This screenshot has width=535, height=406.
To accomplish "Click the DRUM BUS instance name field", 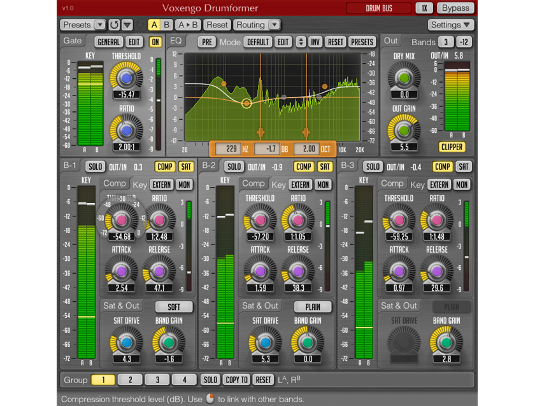I will point(379,8).
